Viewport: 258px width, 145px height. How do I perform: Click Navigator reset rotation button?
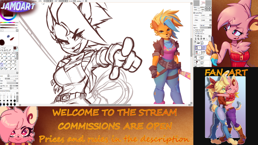click(211, 10)
